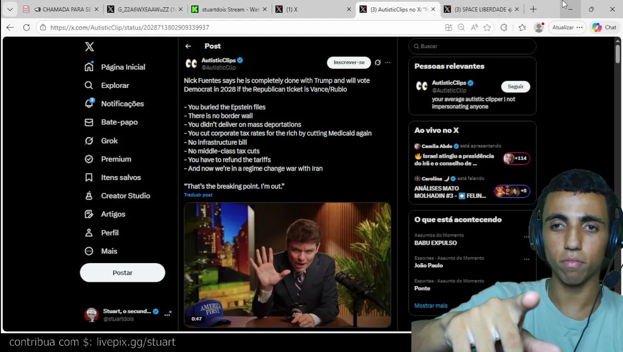The width and height of the screenshot is (623, 352).
Task: Click the Artigos icon
Action: pos(89,214)
